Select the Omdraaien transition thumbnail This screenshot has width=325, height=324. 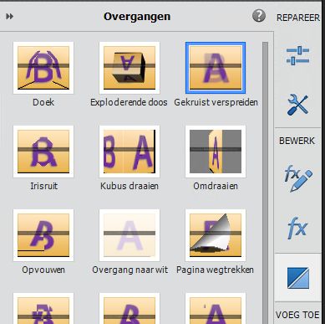pos(216,152)
